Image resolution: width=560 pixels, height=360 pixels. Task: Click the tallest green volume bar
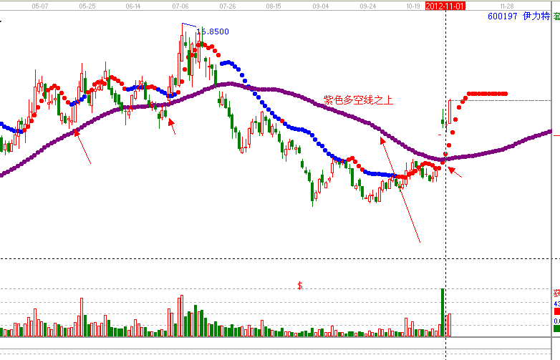443,311
